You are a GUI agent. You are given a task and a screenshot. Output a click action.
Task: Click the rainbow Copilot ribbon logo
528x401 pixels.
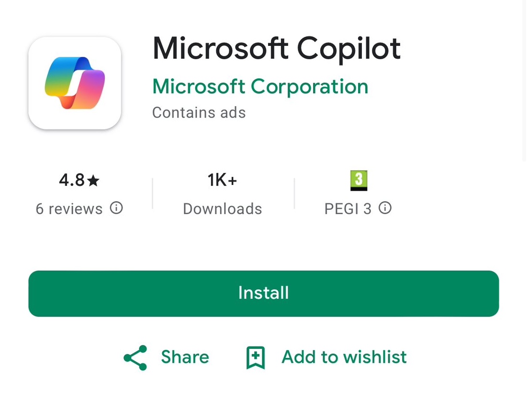tap(75, 83)
